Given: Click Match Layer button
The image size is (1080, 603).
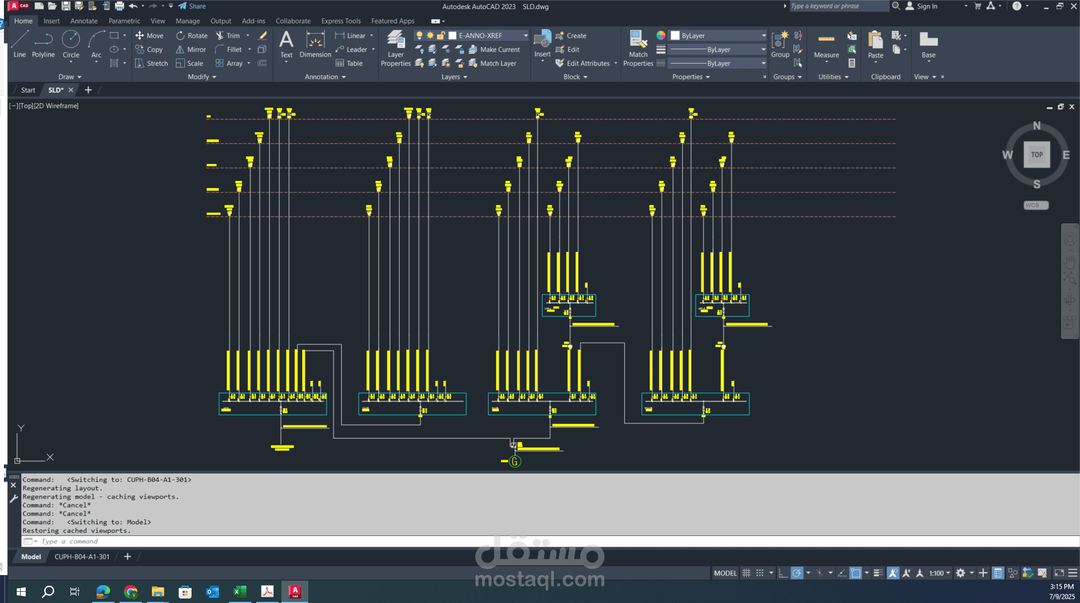Looking at the screenshot, I should pos(493,63).
